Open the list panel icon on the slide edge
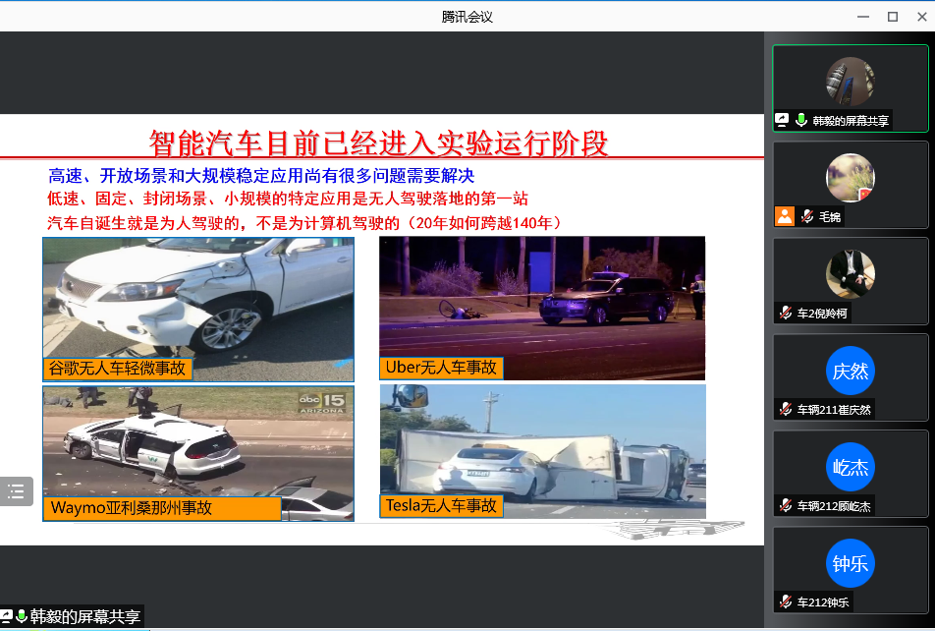Screen dimensions: 935x631 pyautogui.click(x=16, y=491)
